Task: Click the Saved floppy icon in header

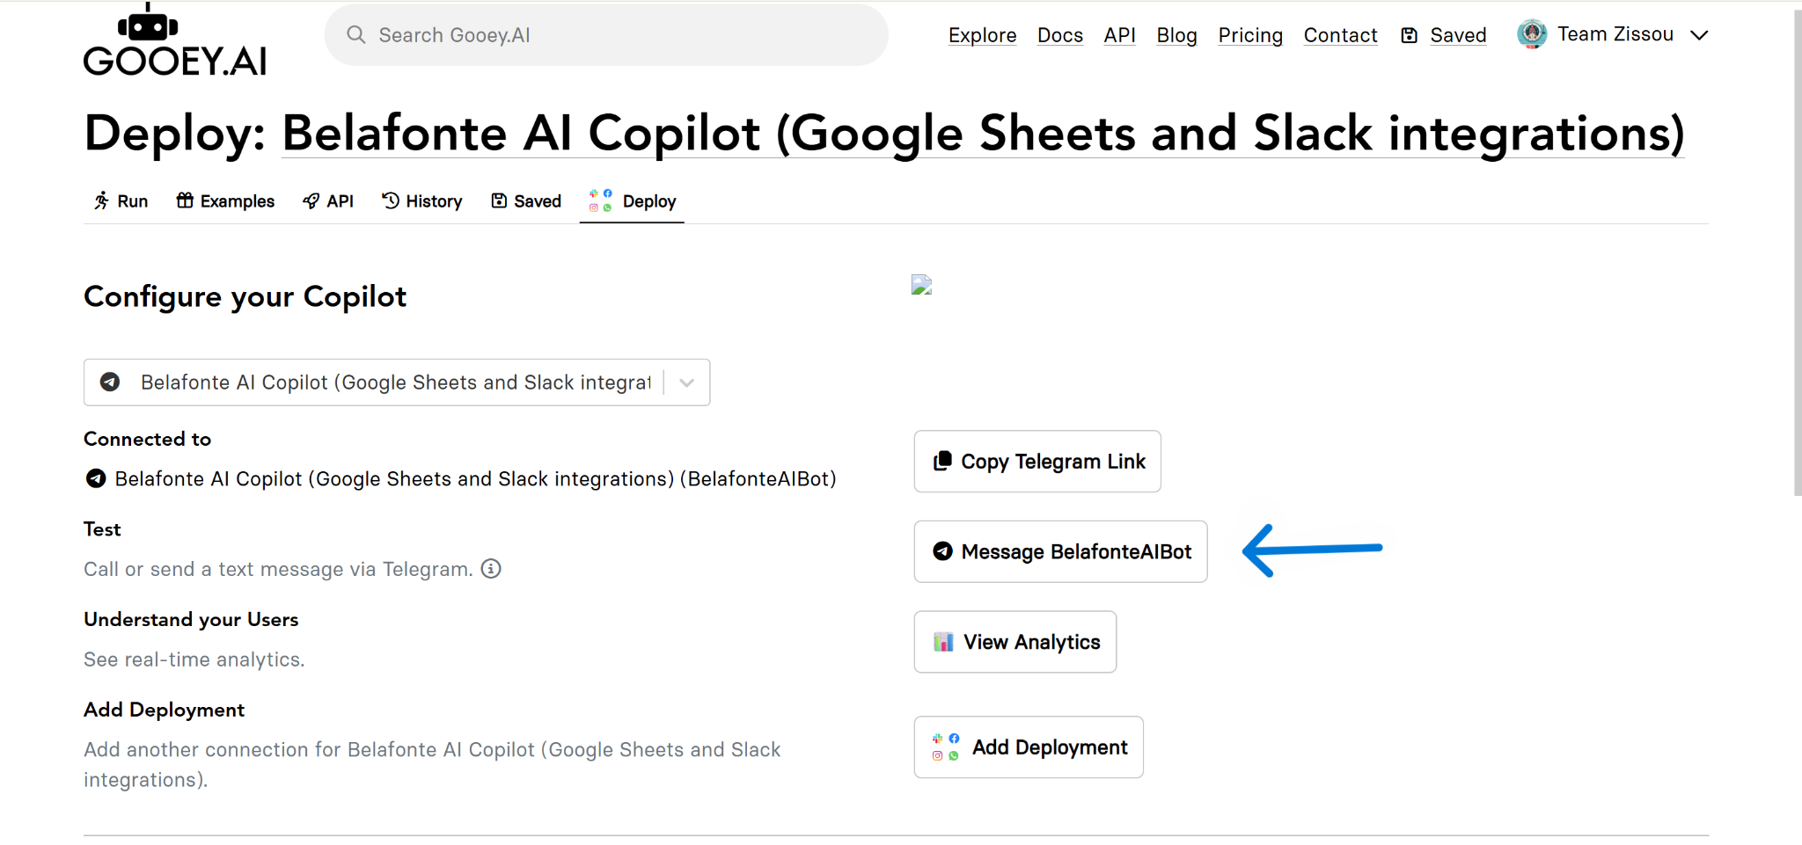Action: (x=1410, y=35)
